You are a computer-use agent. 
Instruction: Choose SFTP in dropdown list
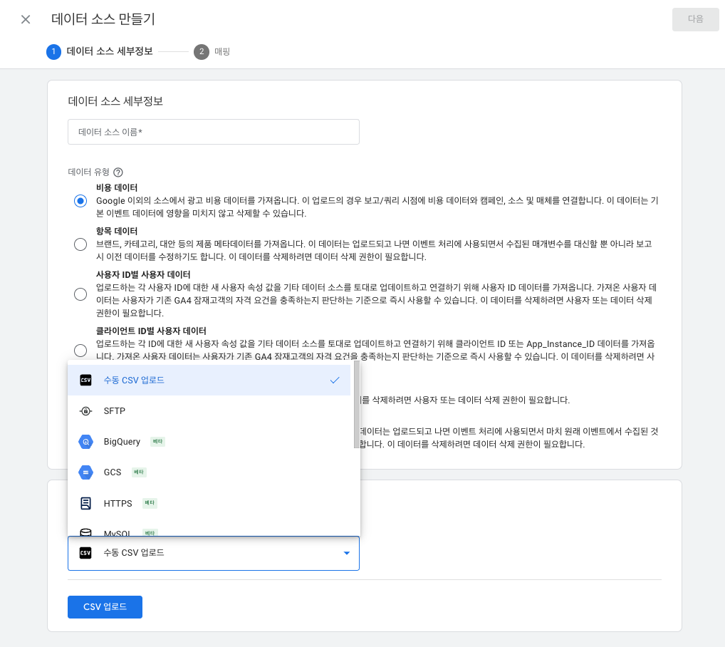(209, 410)
